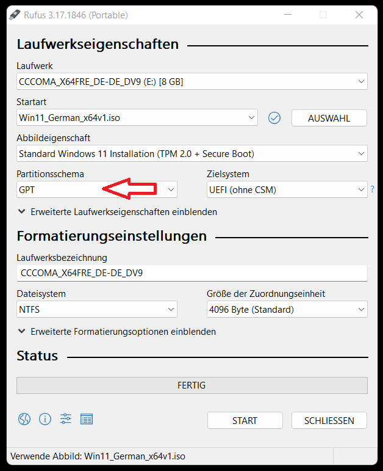Open the Partitionsschema GPT dropdown
The height and width of the screenshot is (471, 383).
(97, 189)
